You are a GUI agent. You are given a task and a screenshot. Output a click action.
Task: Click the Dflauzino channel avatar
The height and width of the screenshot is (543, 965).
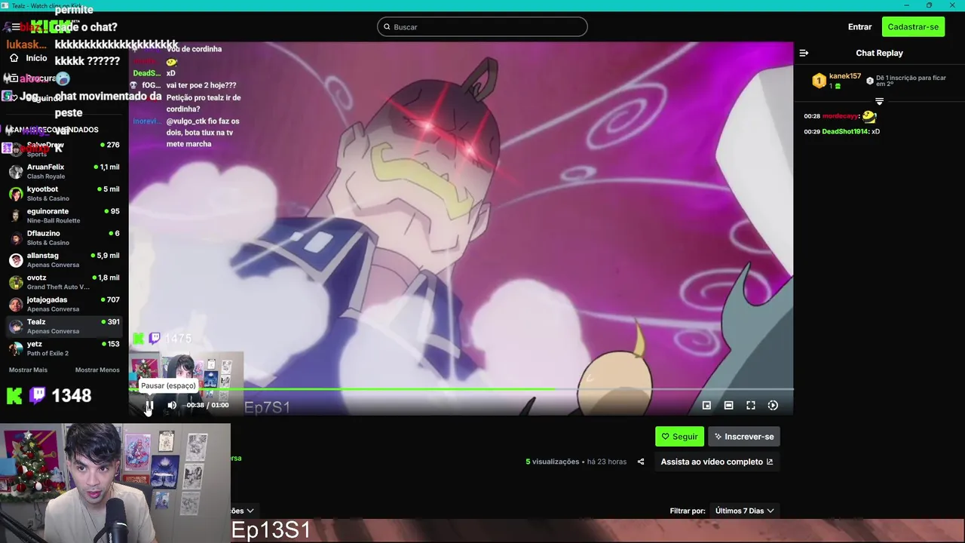tap(16, 238)
